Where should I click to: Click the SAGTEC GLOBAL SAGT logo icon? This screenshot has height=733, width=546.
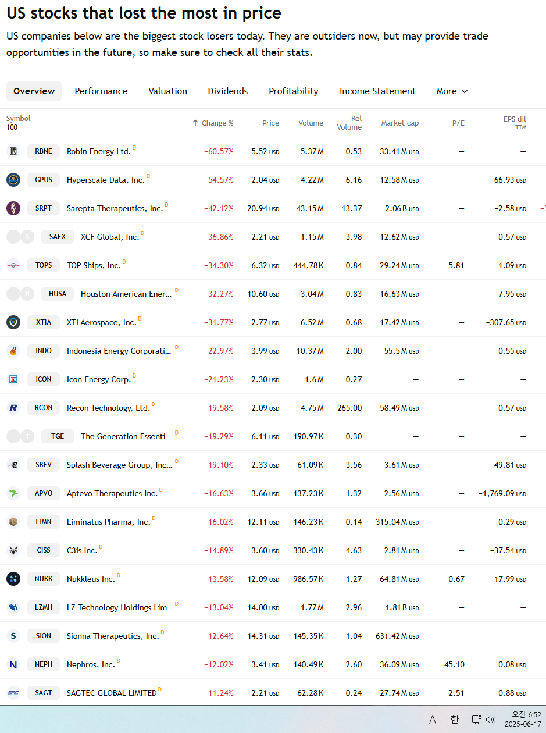[x=13, y=693]
